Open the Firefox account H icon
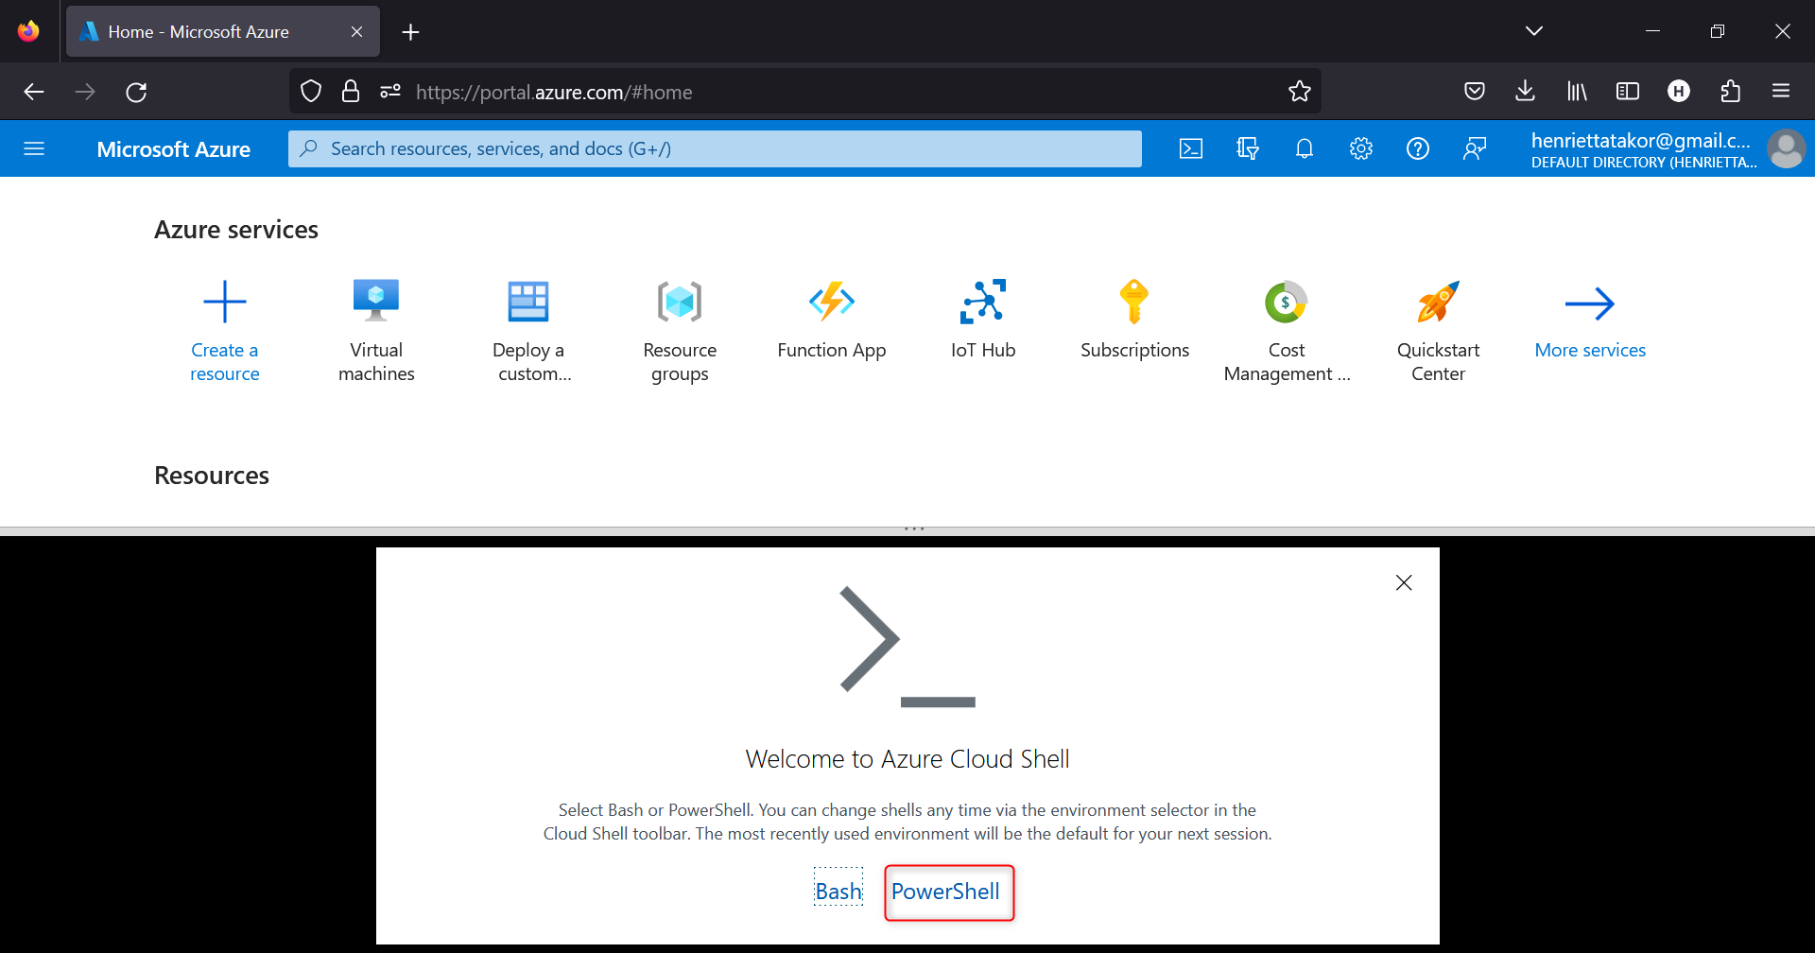 point(1679,91)
